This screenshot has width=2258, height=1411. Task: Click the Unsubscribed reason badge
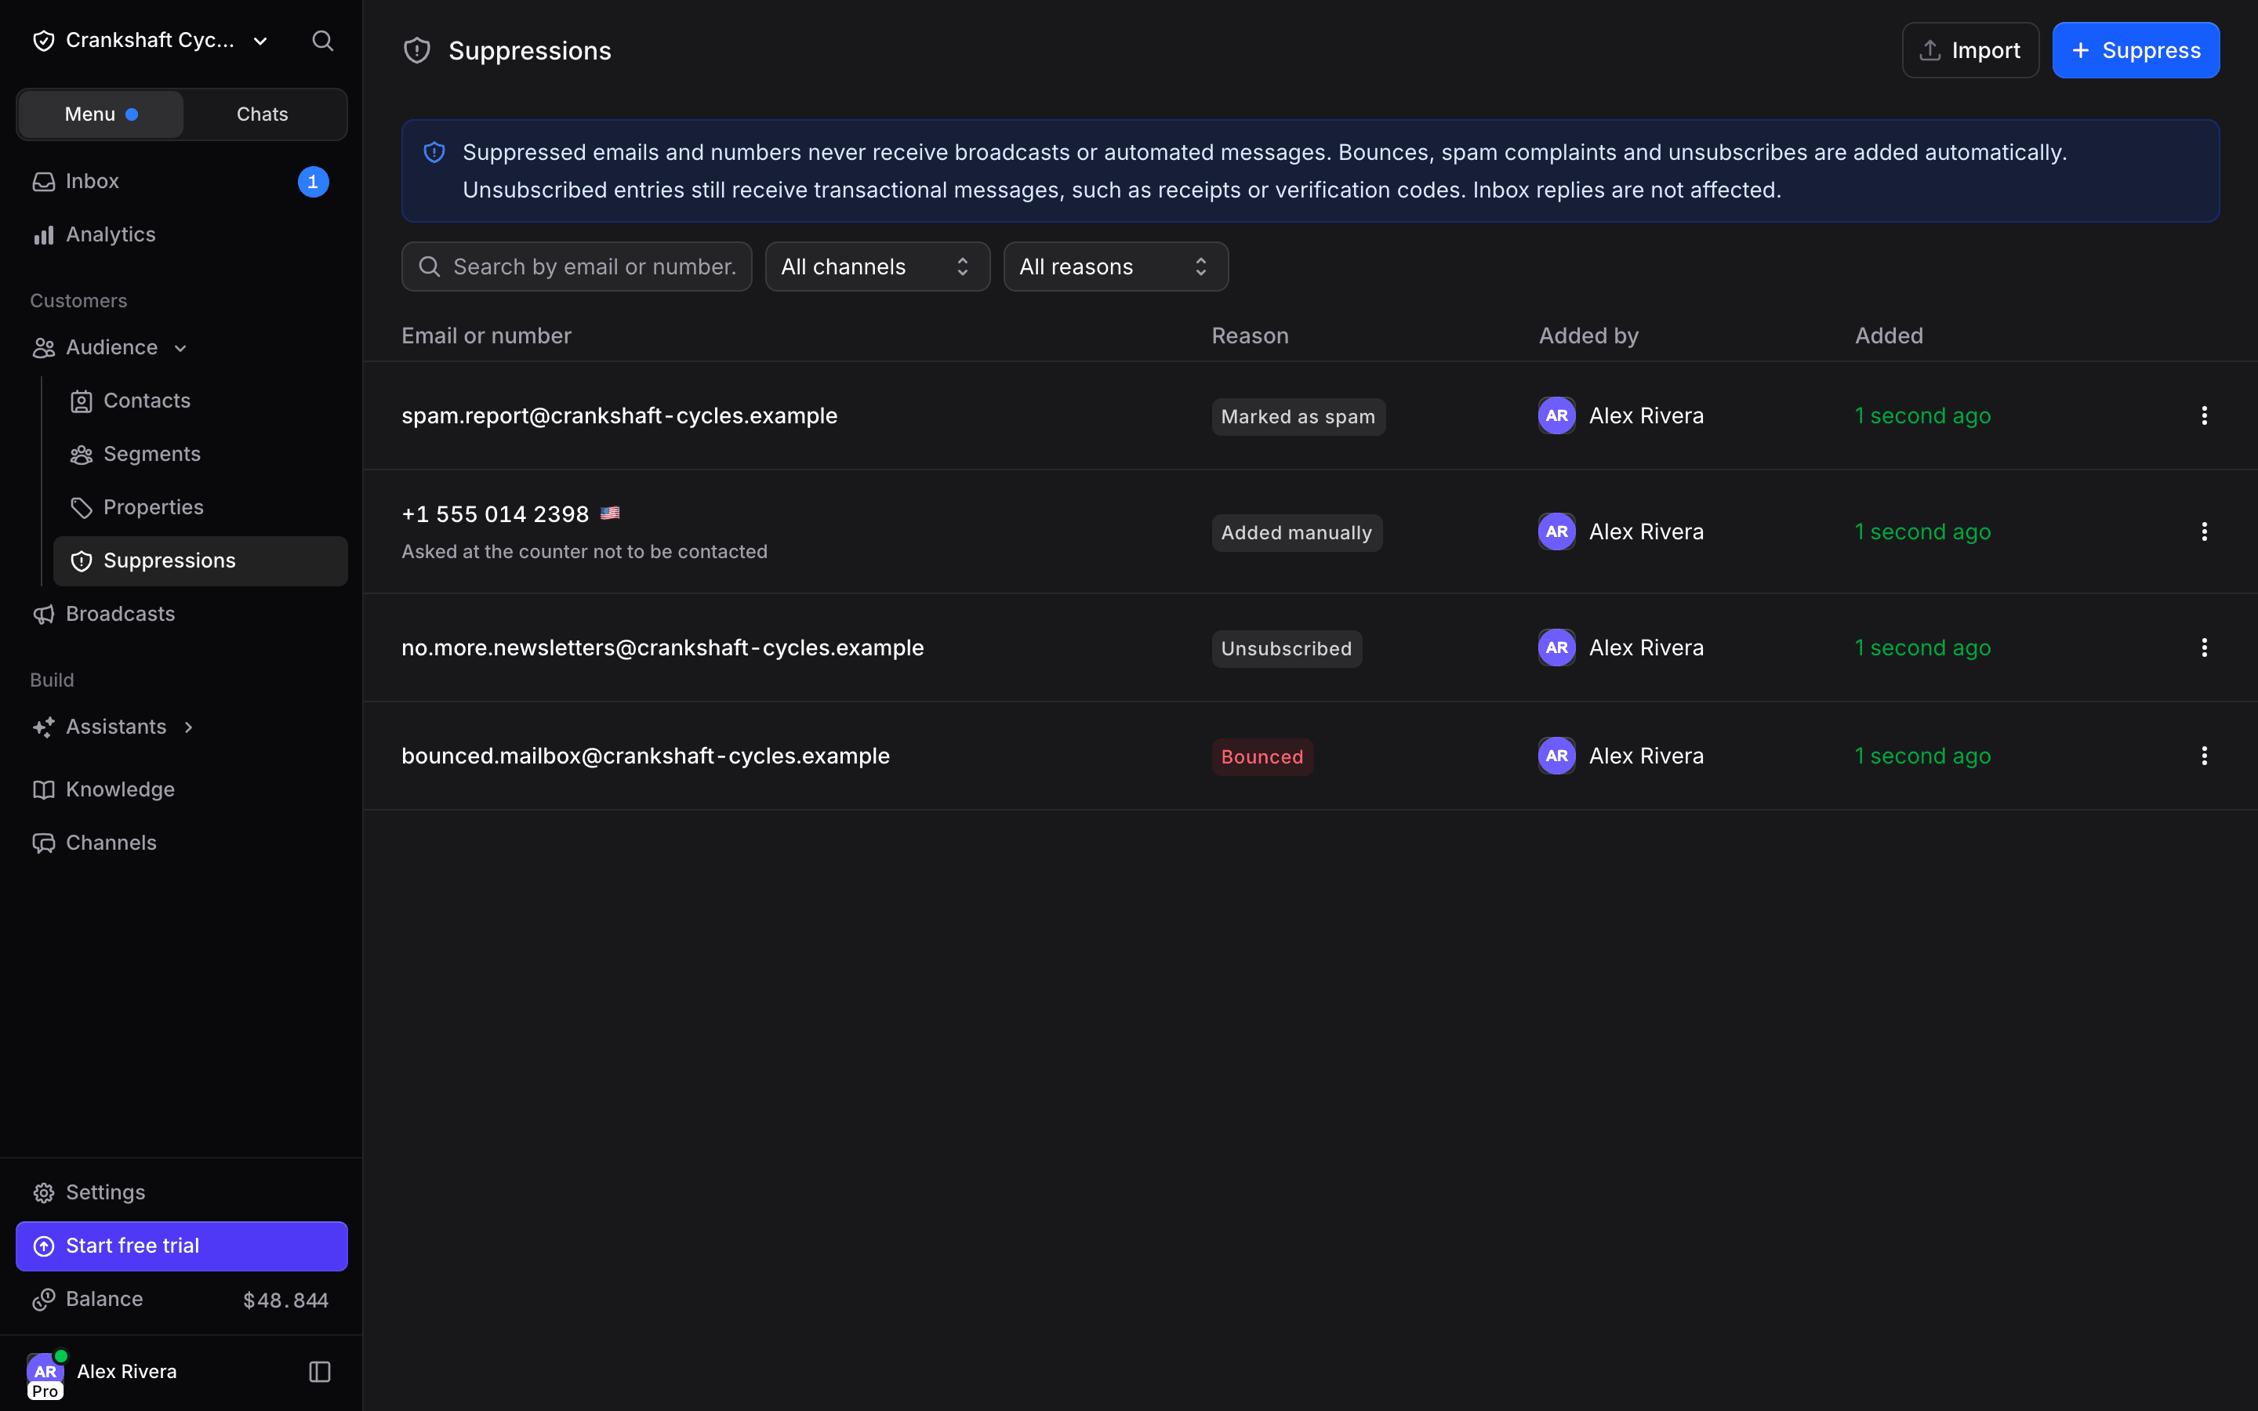coord(1287,647)
